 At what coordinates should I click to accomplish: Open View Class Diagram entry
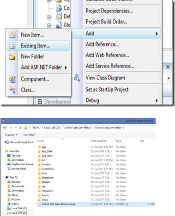pyautogui.click(x=105, y=78)
